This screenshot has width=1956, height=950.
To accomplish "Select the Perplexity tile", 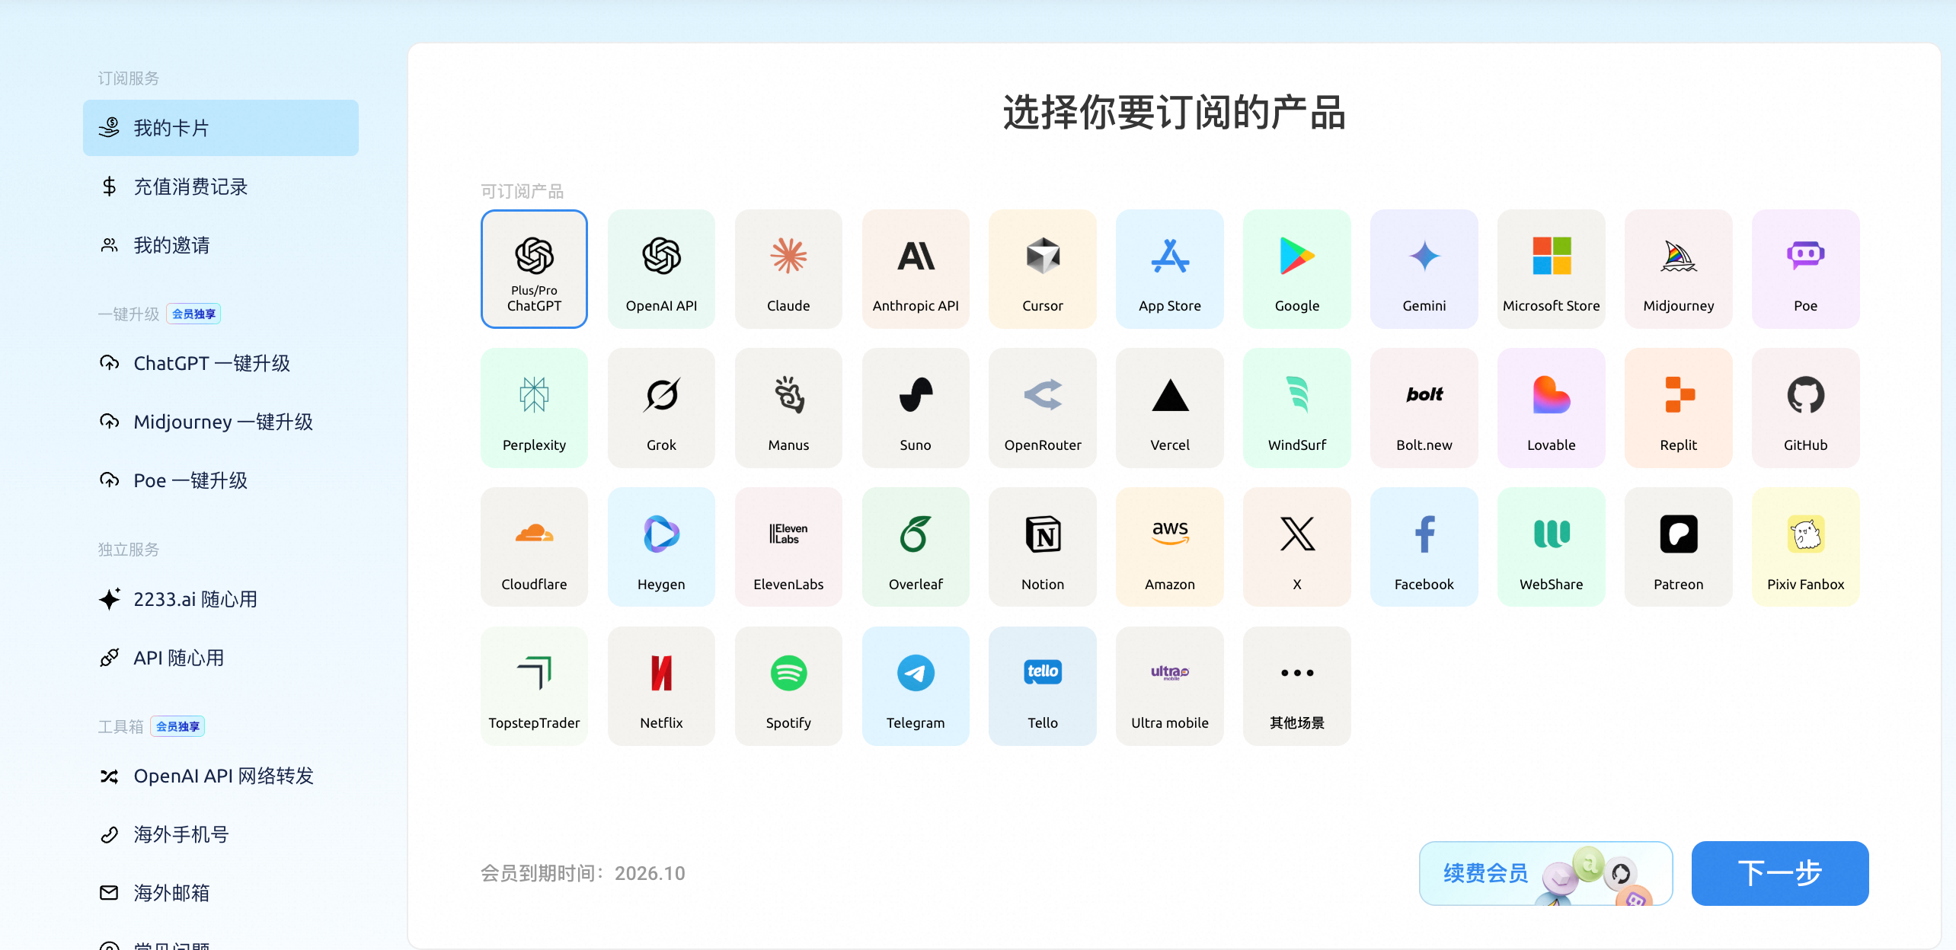I will 534,408.
